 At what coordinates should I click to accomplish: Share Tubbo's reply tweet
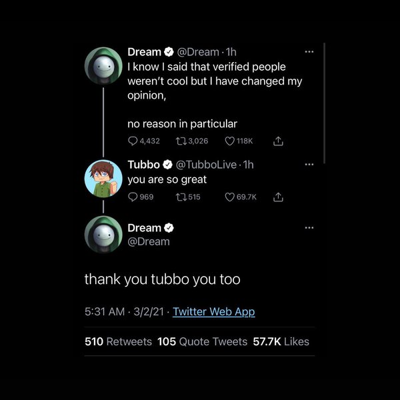(x=279, y=197)
